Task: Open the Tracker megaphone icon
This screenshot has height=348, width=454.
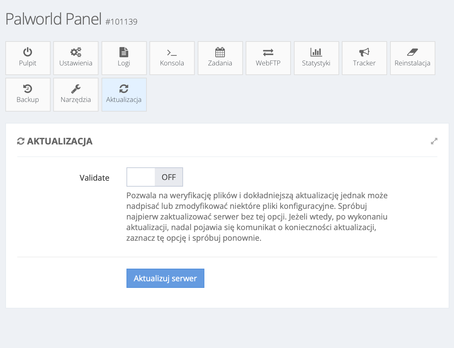Action: click(x=364, y=52)
